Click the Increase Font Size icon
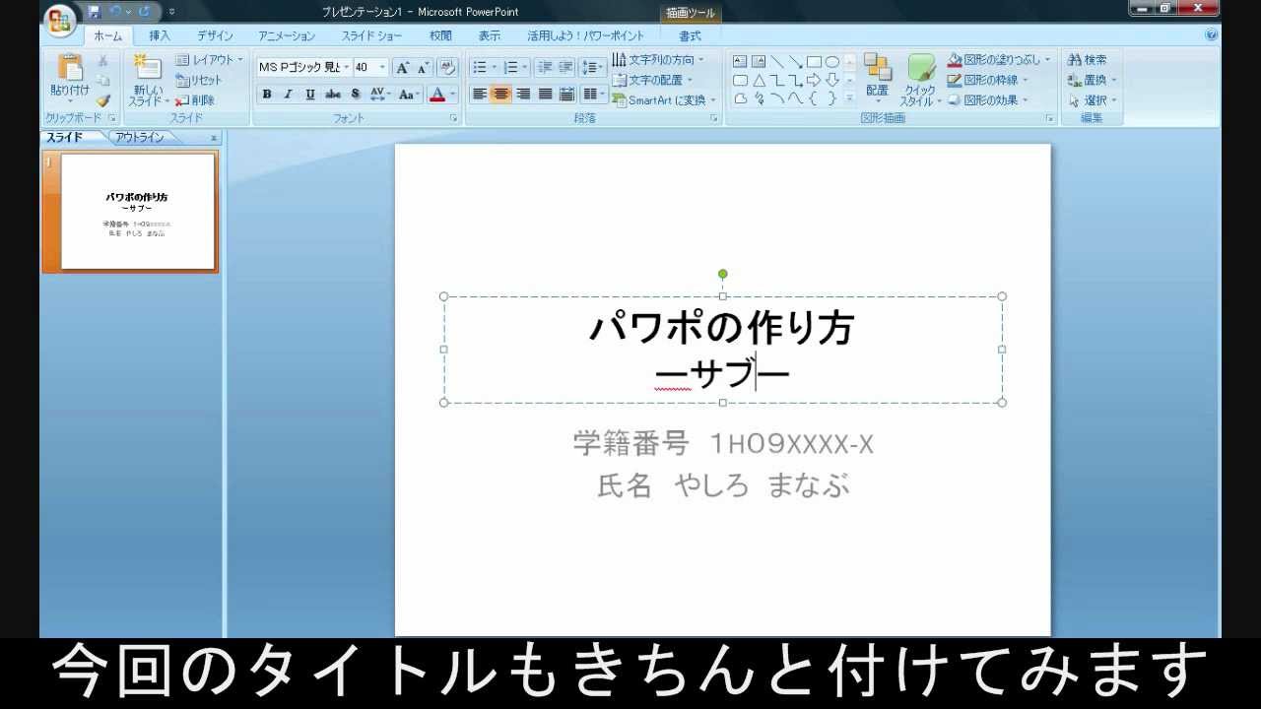Image resolution: width=1261 pixels, height=709 pixels. [402, 67]
